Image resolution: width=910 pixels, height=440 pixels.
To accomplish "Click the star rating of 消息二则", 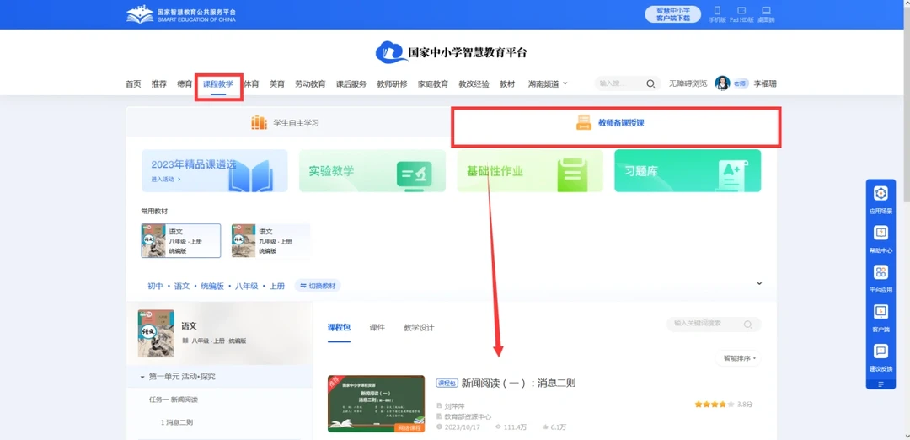I will point(715,404).
